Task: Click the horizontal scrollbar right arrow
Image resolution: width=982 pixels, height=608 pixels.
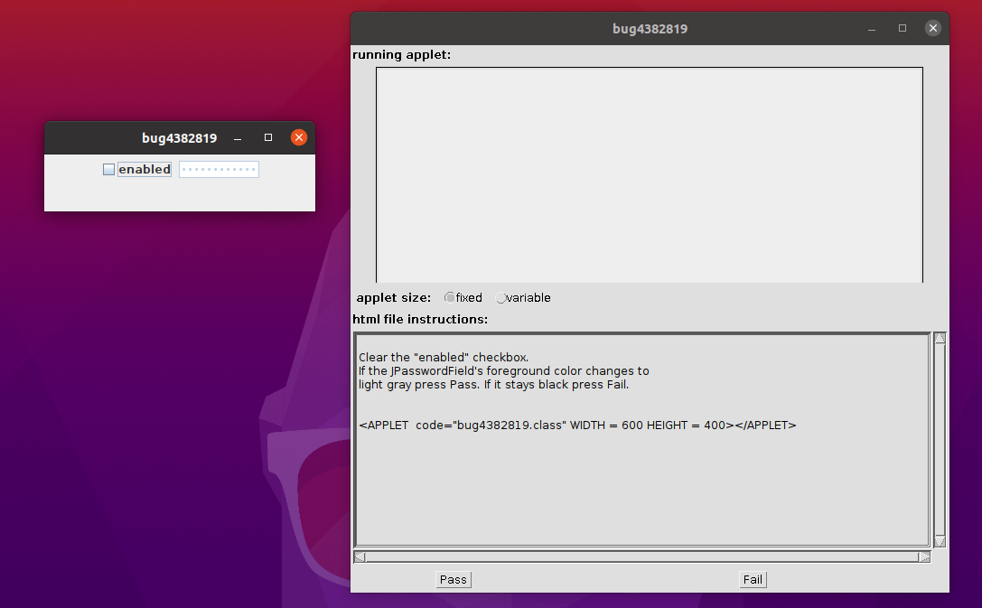Action: pyautogui.click(x=924, y=557)
